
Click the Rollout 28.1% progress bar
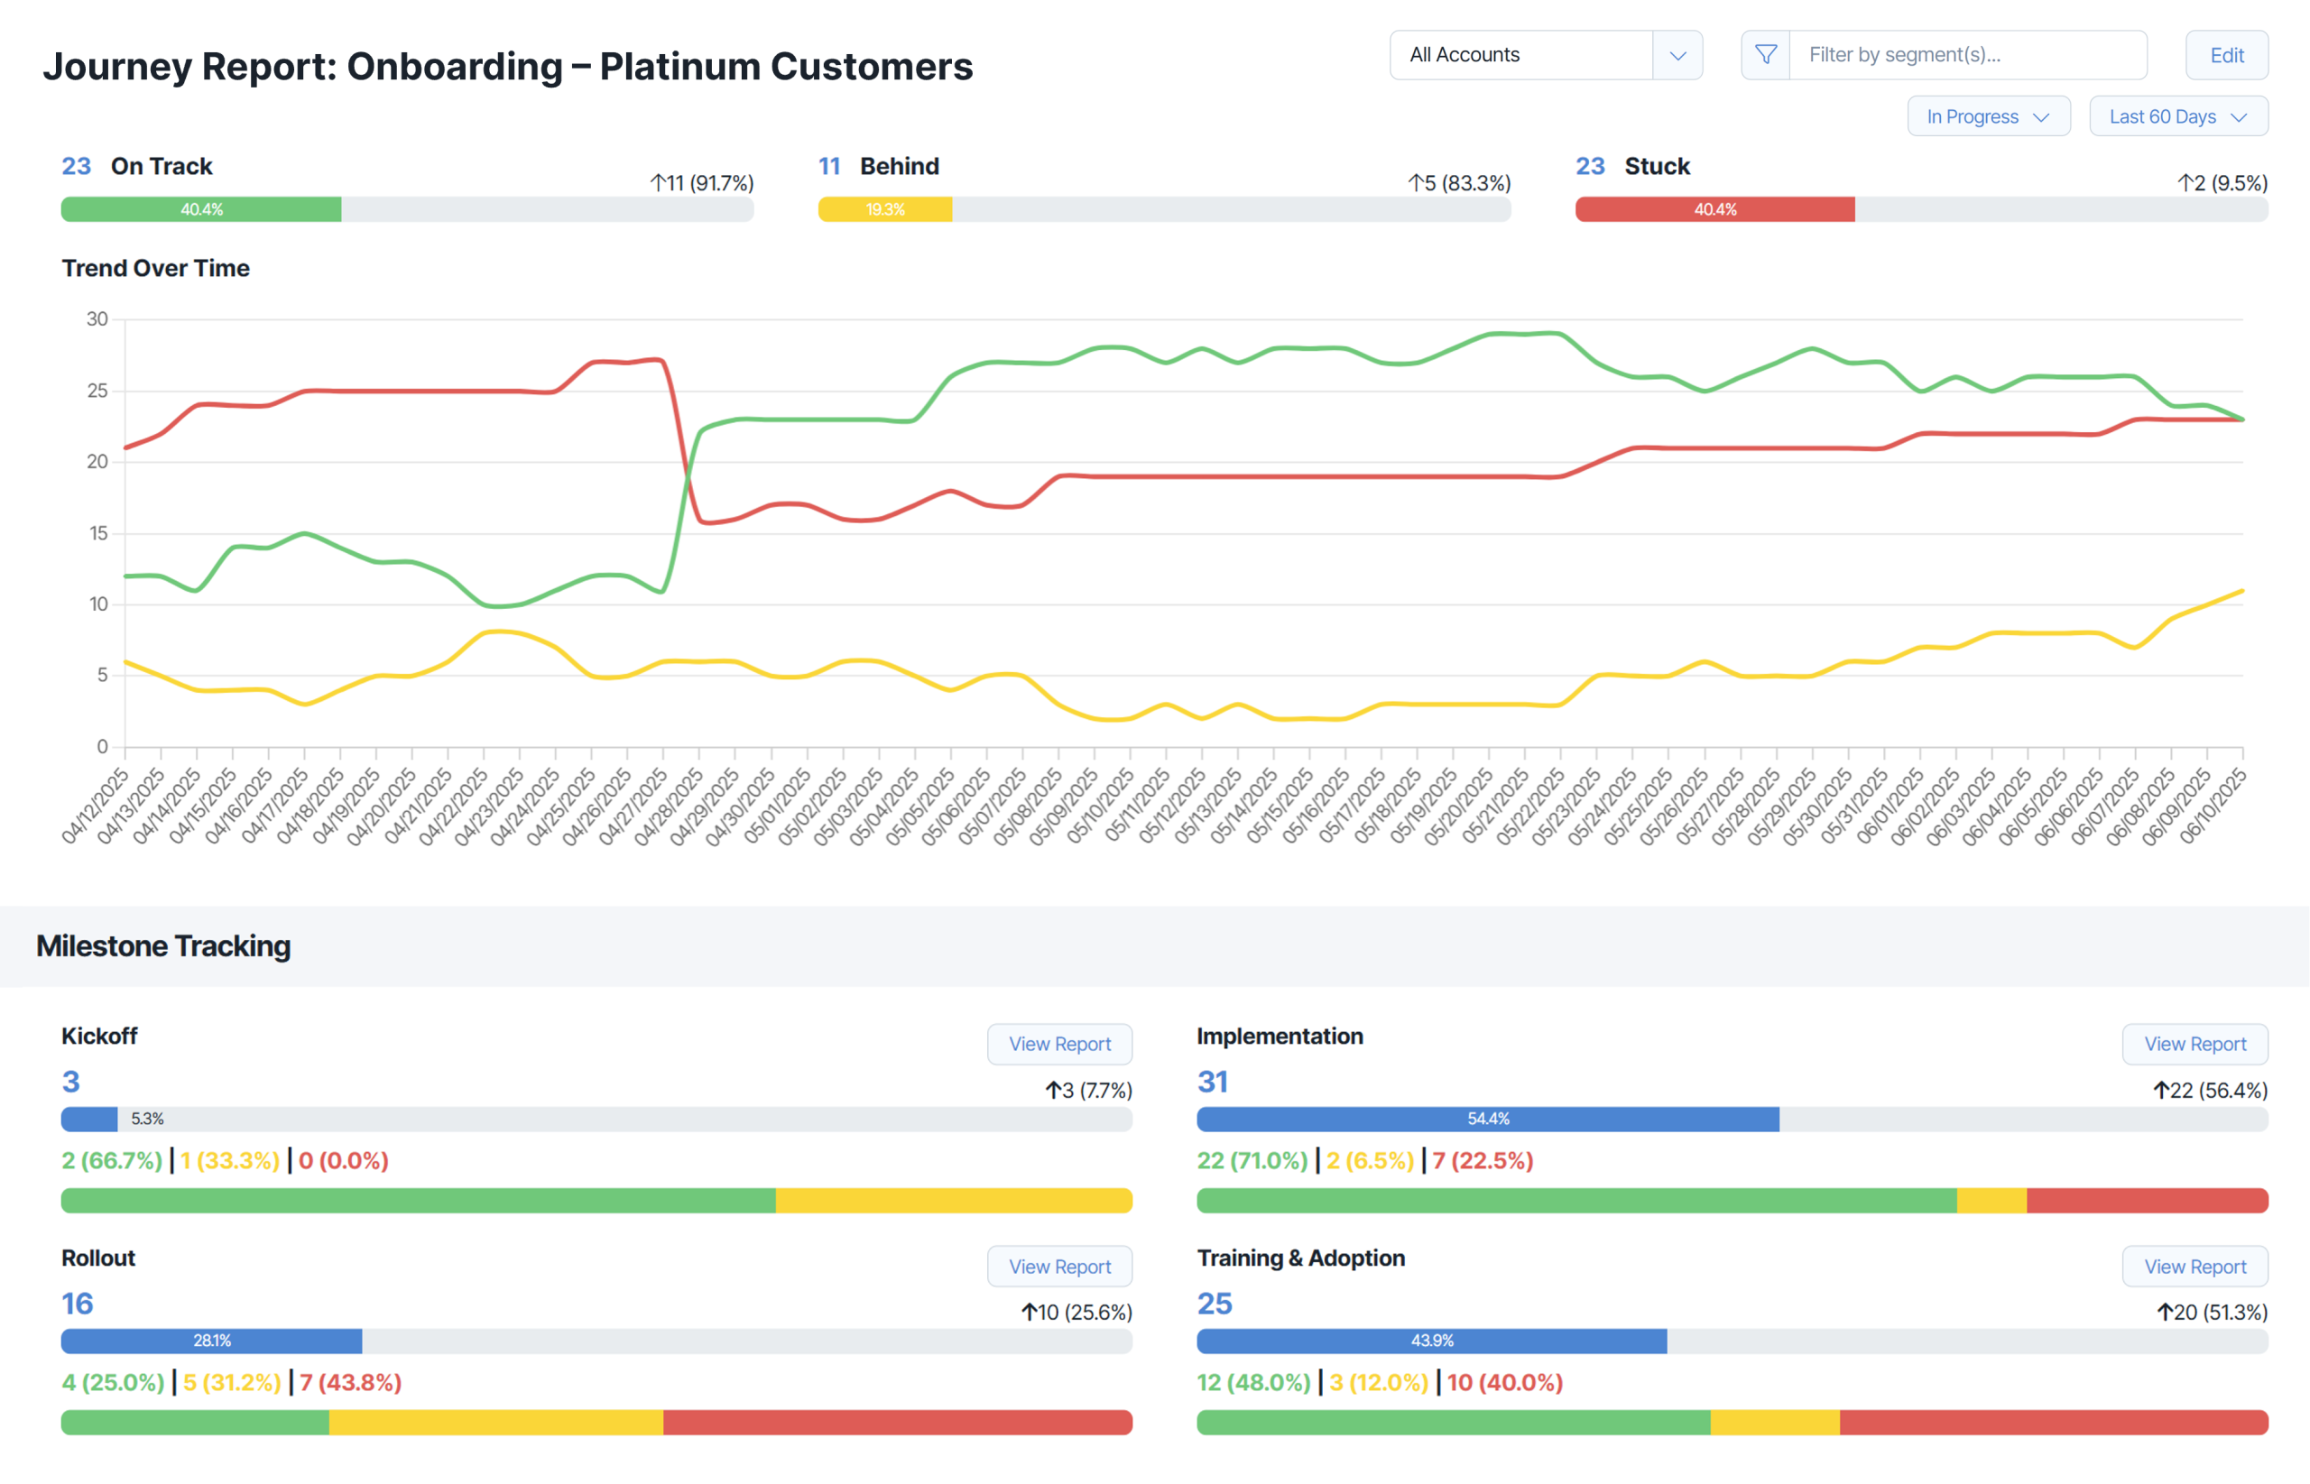[211, 1341]
